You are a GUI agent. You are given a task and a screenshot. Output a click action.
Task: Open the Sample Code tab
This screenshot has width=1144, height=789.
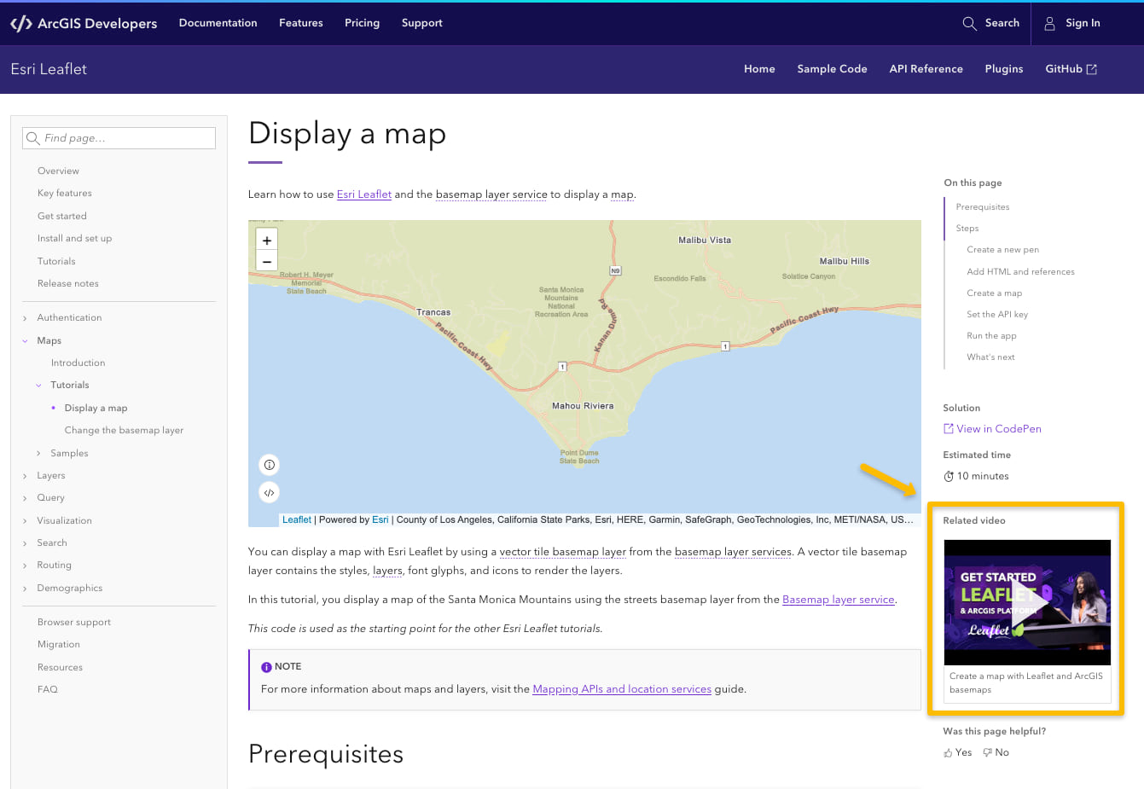click(x=832, y=69)
